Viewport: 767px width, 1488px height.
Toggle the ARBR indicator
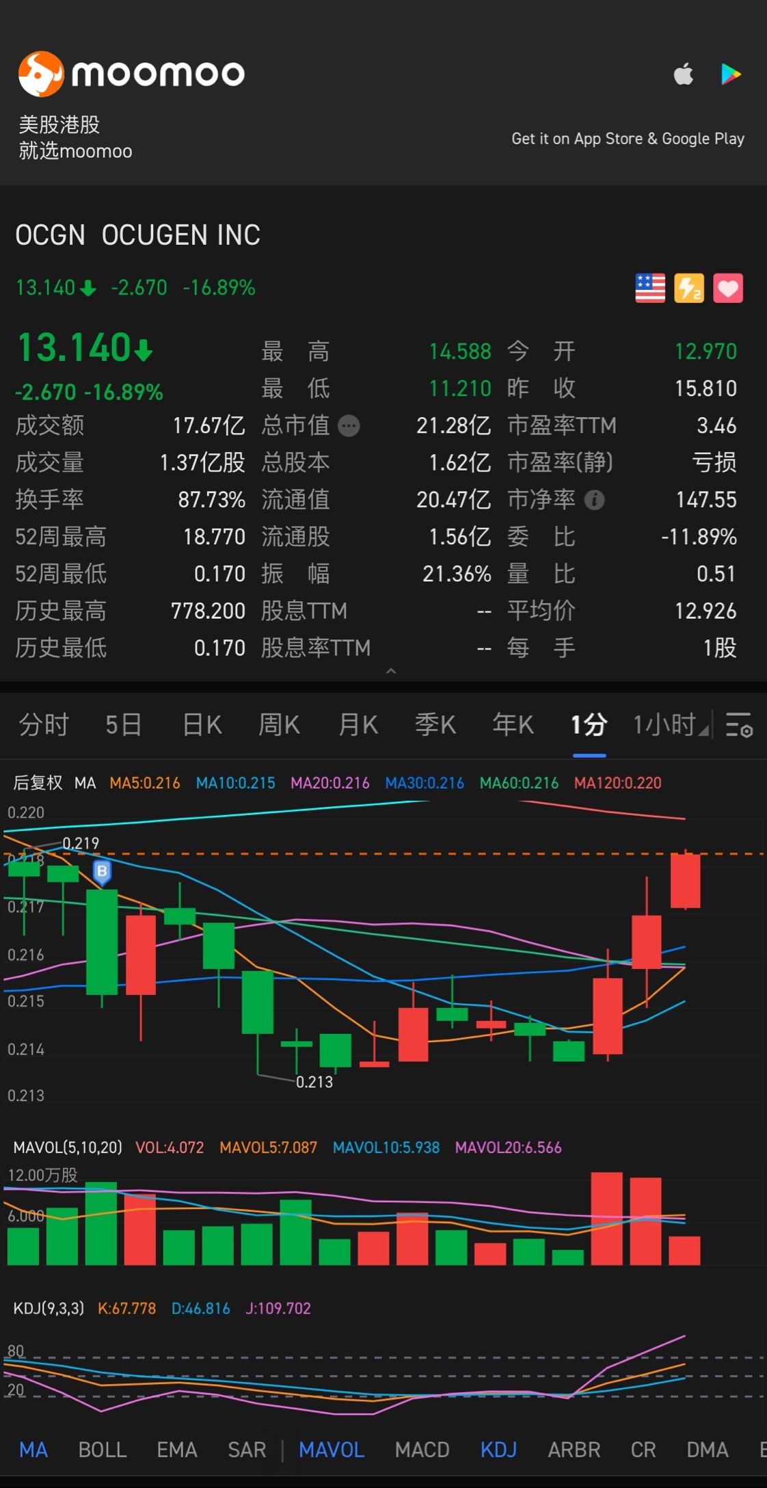click(574, 1450)
